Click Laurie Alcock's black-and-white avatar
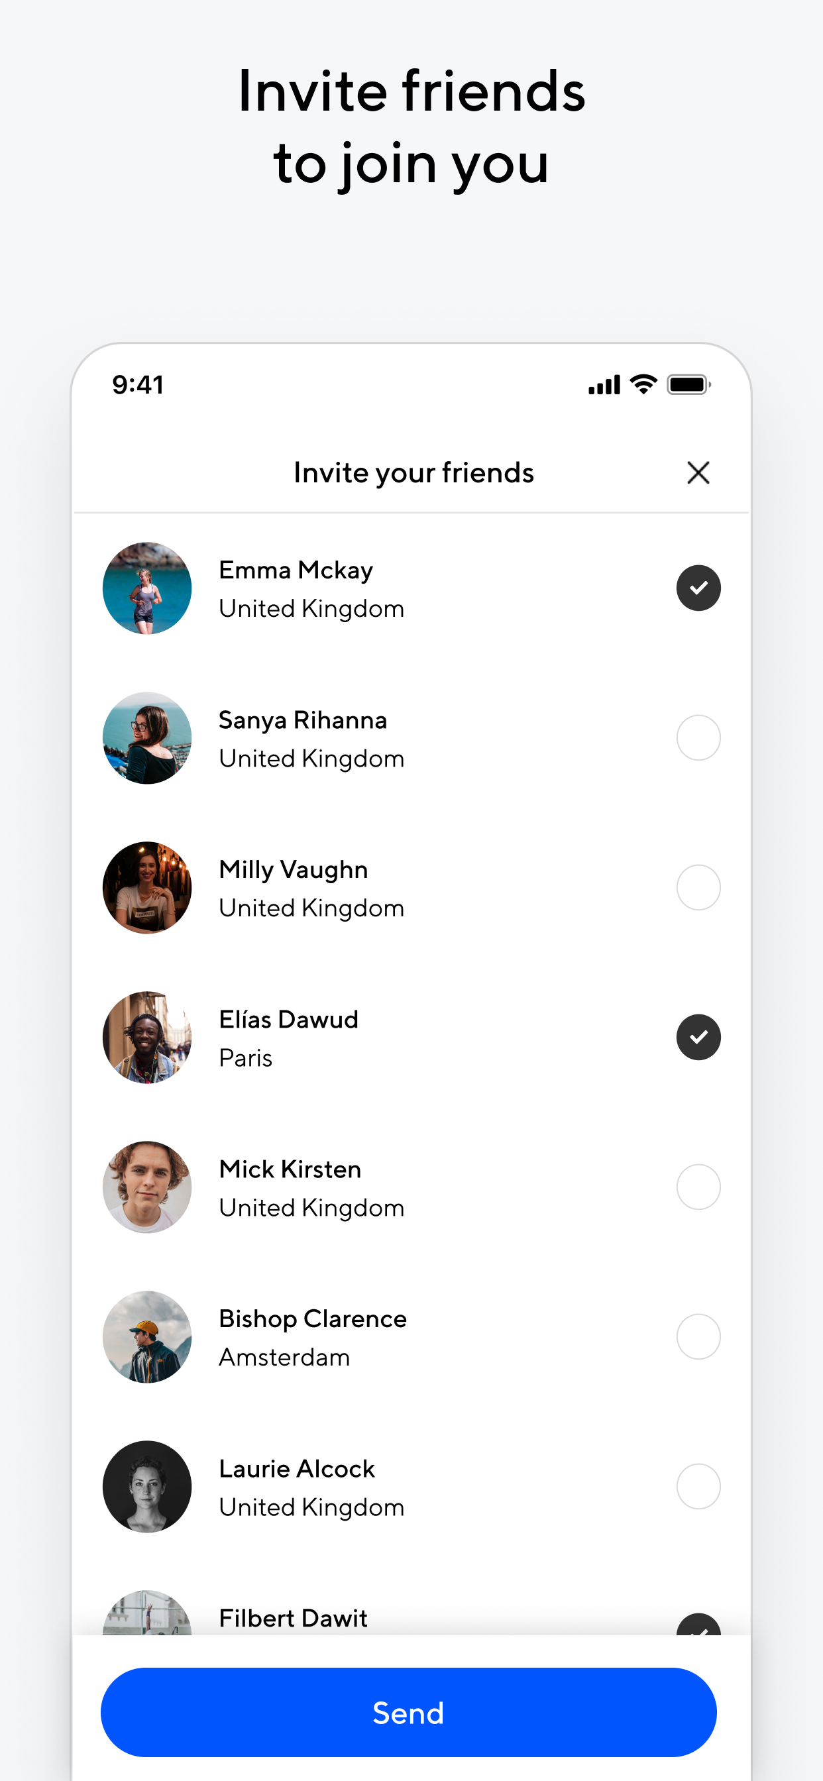 146,1486
